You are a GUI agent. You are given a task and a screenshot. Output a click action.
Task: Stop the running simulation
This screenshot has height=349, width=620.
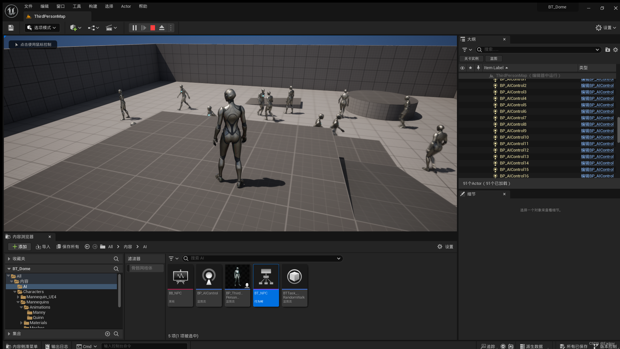point(153,28)
